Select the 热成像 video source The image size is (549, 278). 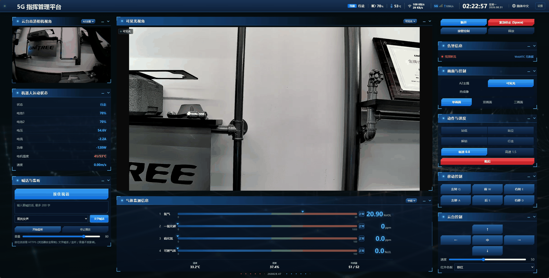tap(464, 92)
